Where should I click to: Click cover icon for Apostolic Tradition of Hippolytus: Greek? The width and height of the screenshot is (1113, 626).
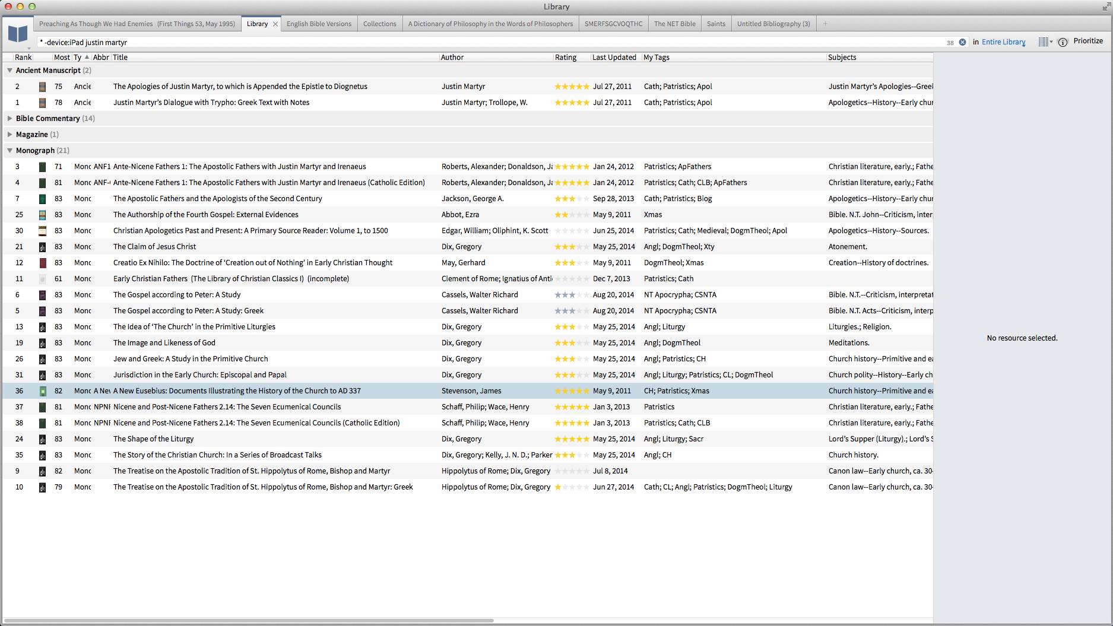pos(42,487)
